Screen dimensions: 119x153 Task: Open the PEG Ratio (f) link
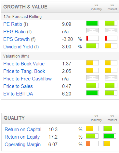pyautogui.click(x=18, y=32)
